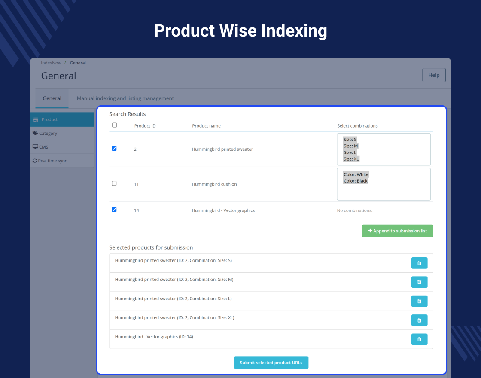The height and width of the screenshot is (378, 481).
Task: Click sweater Combination: Size: XL list row text
Action: tap(174, 317)
